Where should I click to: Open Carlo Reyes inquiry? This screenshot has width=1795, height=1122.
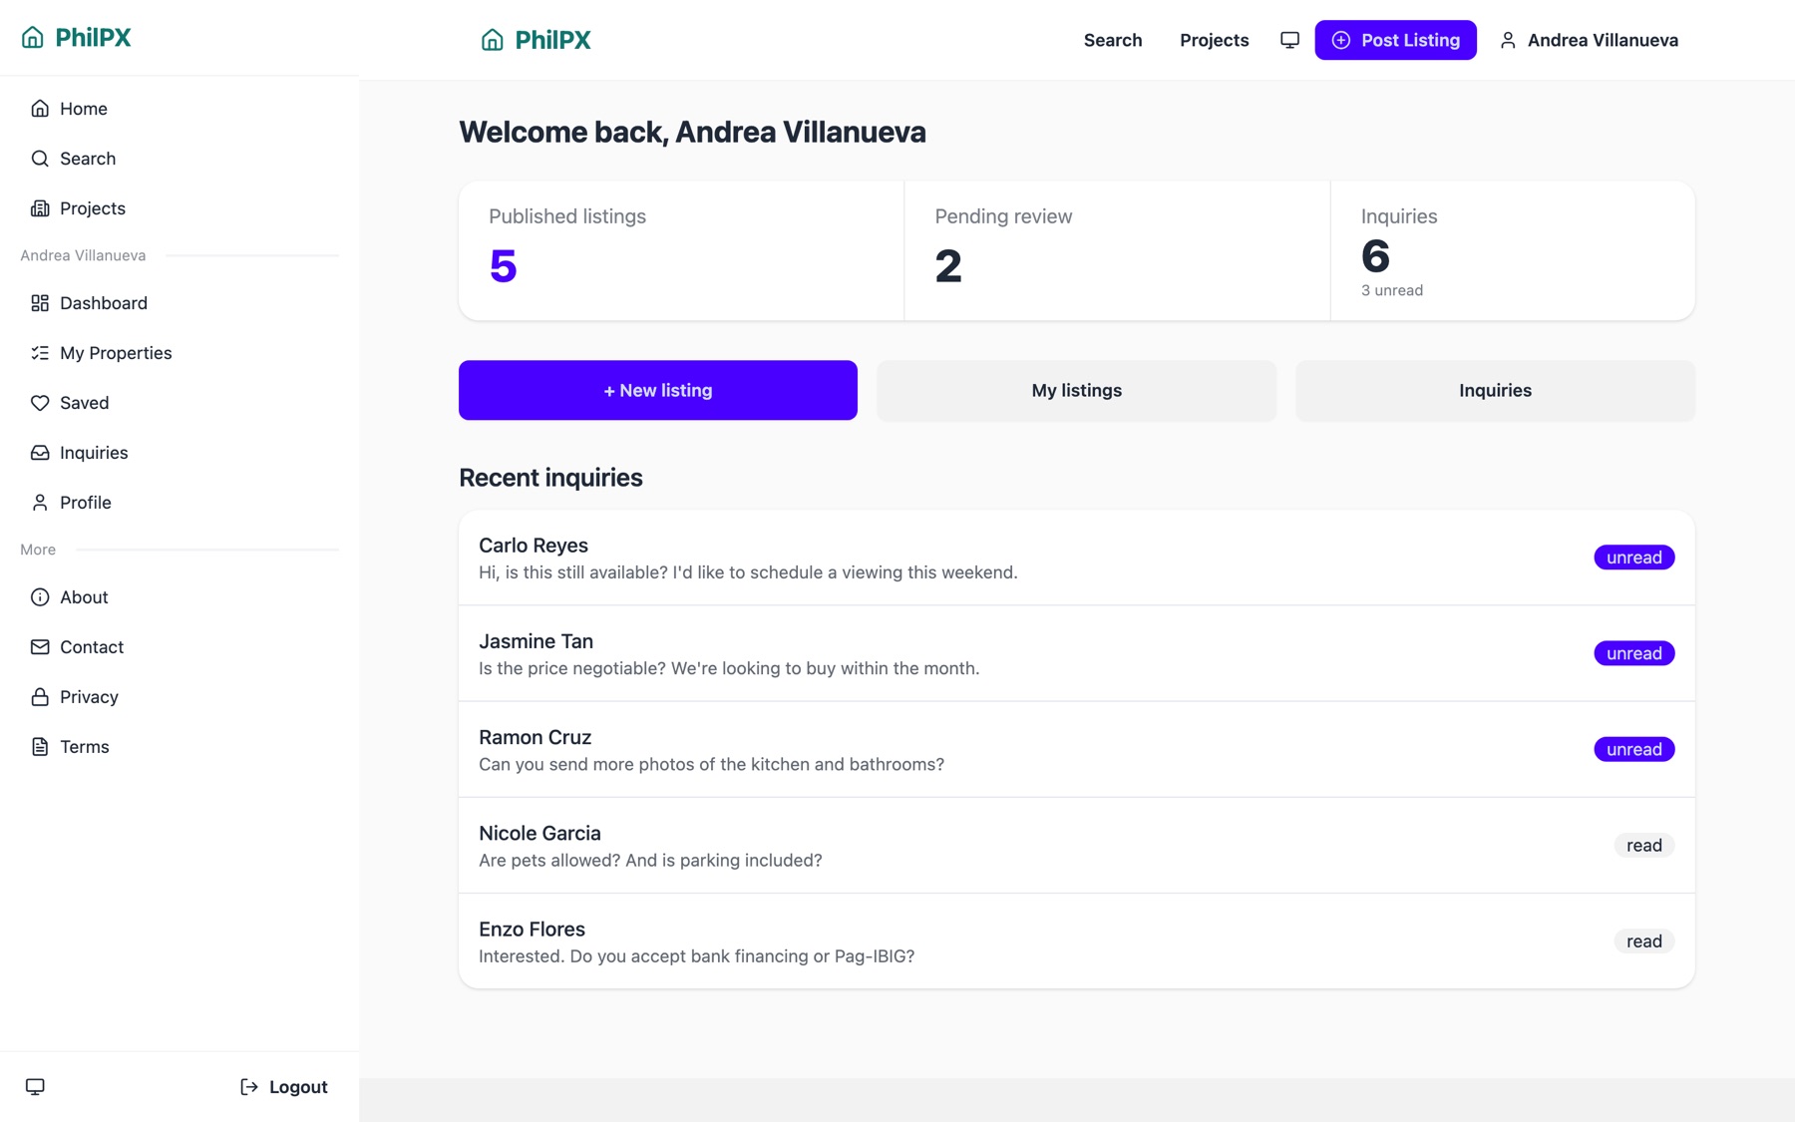pos(1077,558)
